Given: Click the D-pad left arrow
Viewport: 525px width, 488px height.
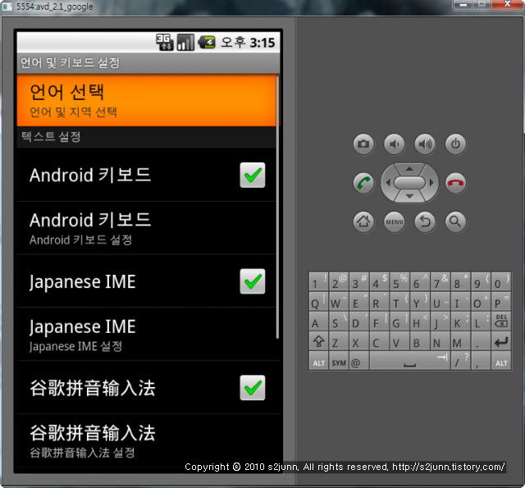Looking at the screenshot, I should tap(388, 183).
